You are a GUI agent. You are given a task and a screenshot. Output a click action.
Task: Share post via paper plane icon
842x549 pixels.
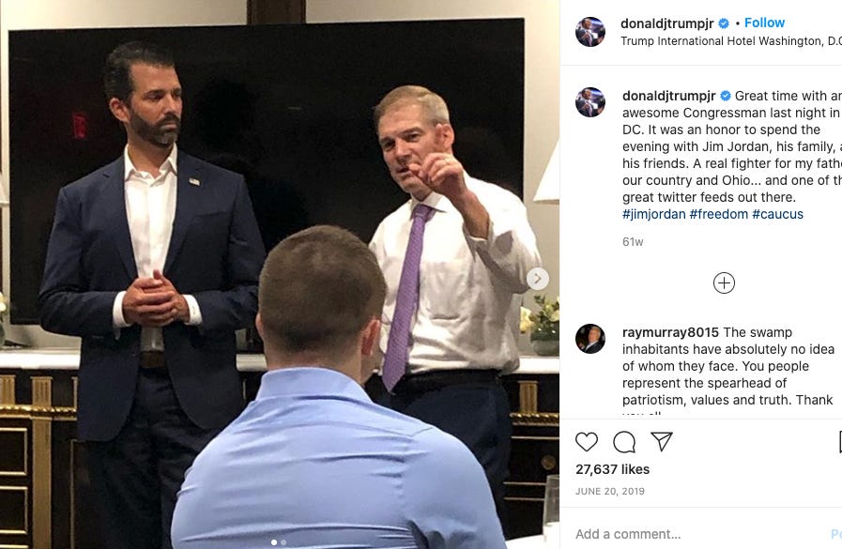coord(662,441)
